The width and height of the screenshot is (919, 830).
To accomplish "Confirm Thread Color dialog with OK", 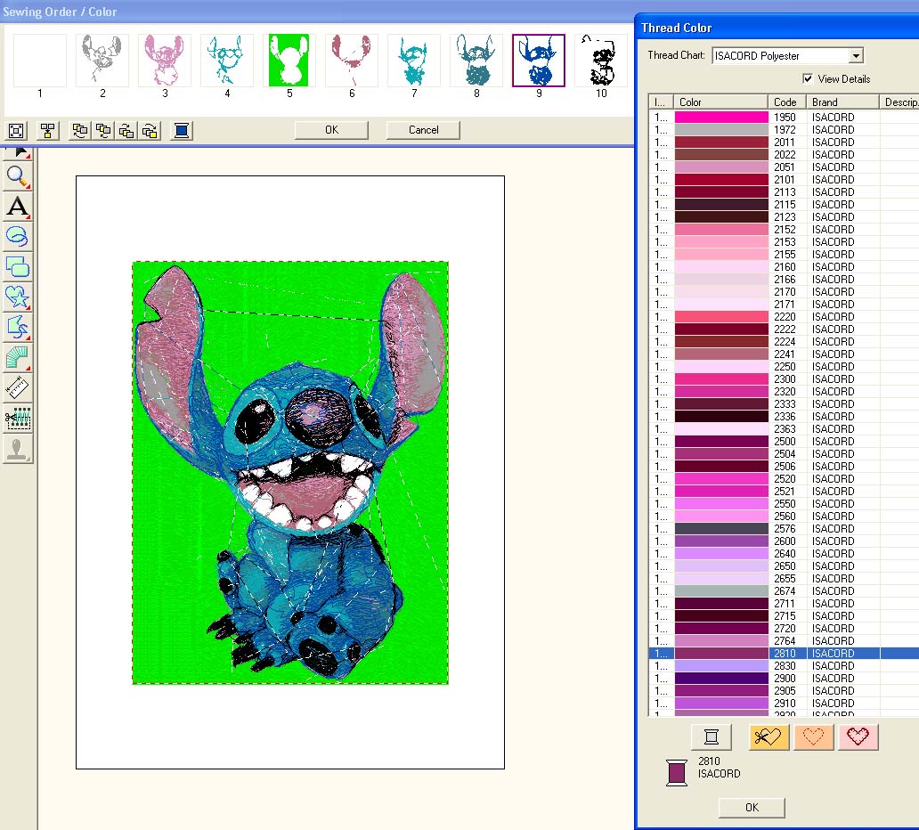I will coord(752,807).
